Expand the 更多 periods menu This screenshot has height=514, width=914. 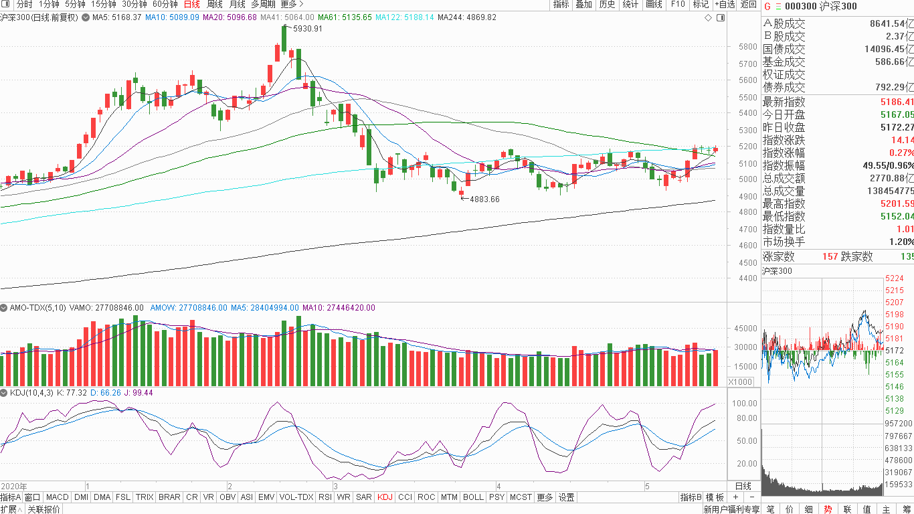[292, 4]
